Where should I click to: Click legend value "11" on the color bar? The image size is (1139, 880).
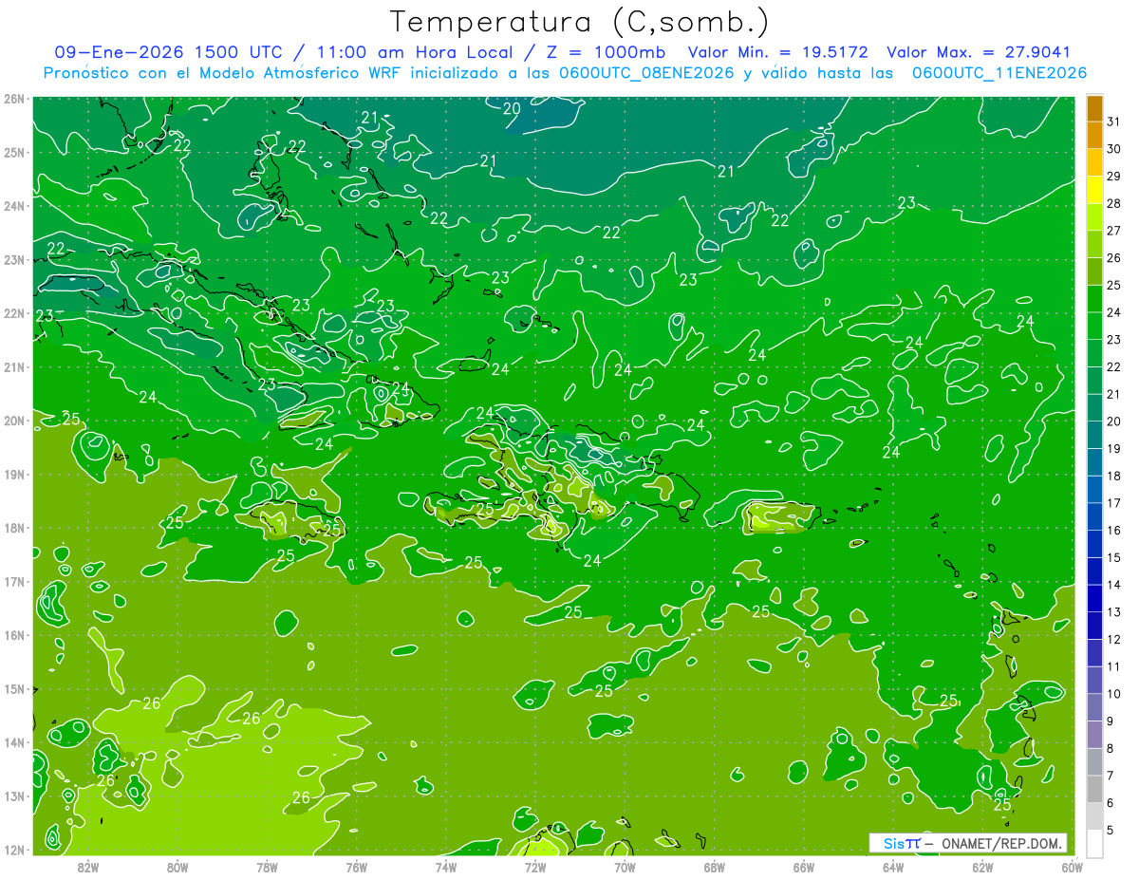[1114, 666]
